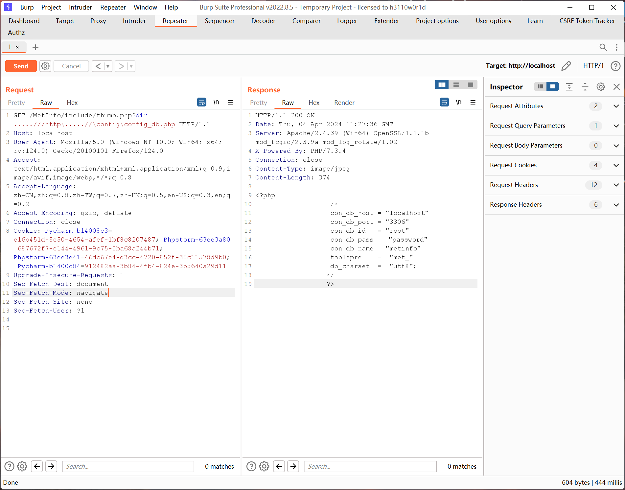Open Response pane hamburger menu
This screenshot has width=625, height=490.
[473, 102]
